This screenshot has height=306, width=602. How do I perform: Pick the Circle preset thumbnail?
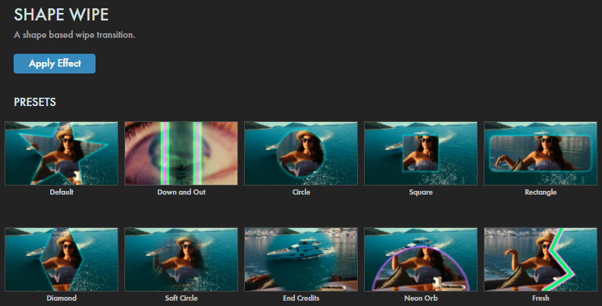(x=301, y=154)
